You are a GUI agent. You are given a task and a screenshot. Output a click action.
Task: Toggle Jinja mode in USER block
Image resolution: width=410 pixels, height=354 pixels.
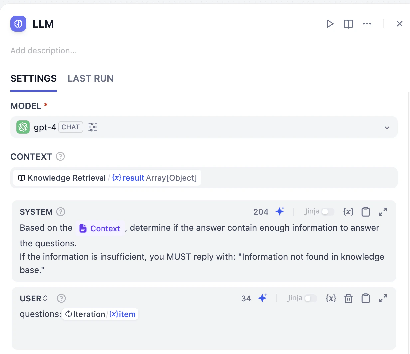tap(310, 298)
